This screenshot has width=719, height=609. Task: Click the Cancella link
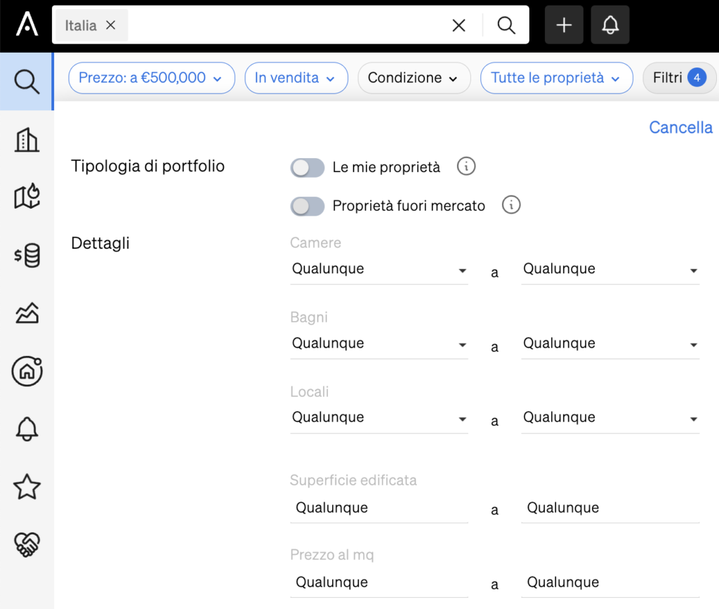click(x=681, y=127)
